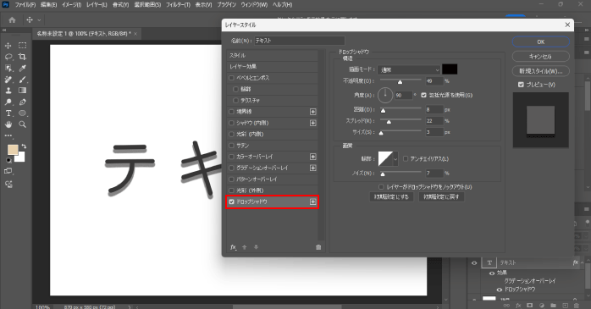Select the Rectangular Marquee tool
The image size is (591, 309).
click(23, 46)
